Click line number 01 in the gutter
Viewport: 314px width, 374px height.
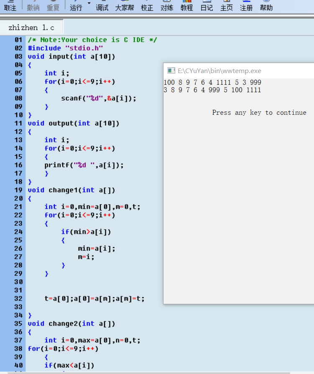(x=18, y=40)
